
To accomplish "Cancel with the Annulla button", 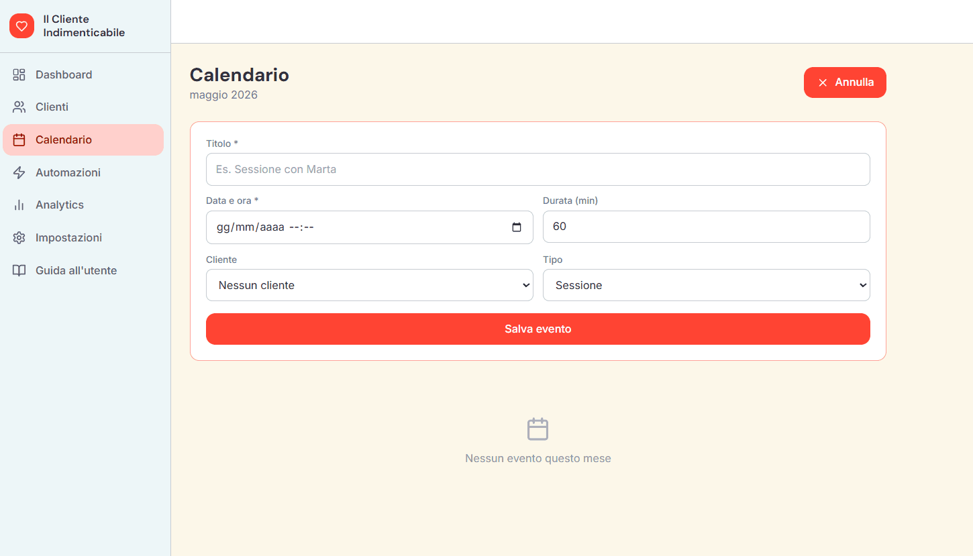I will (x=845, y=82).
